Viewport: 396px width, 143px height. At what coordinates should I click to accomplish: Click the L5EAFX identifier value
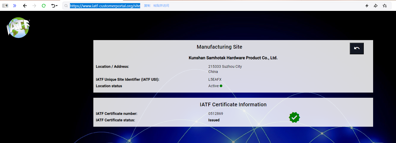[215, 79]
